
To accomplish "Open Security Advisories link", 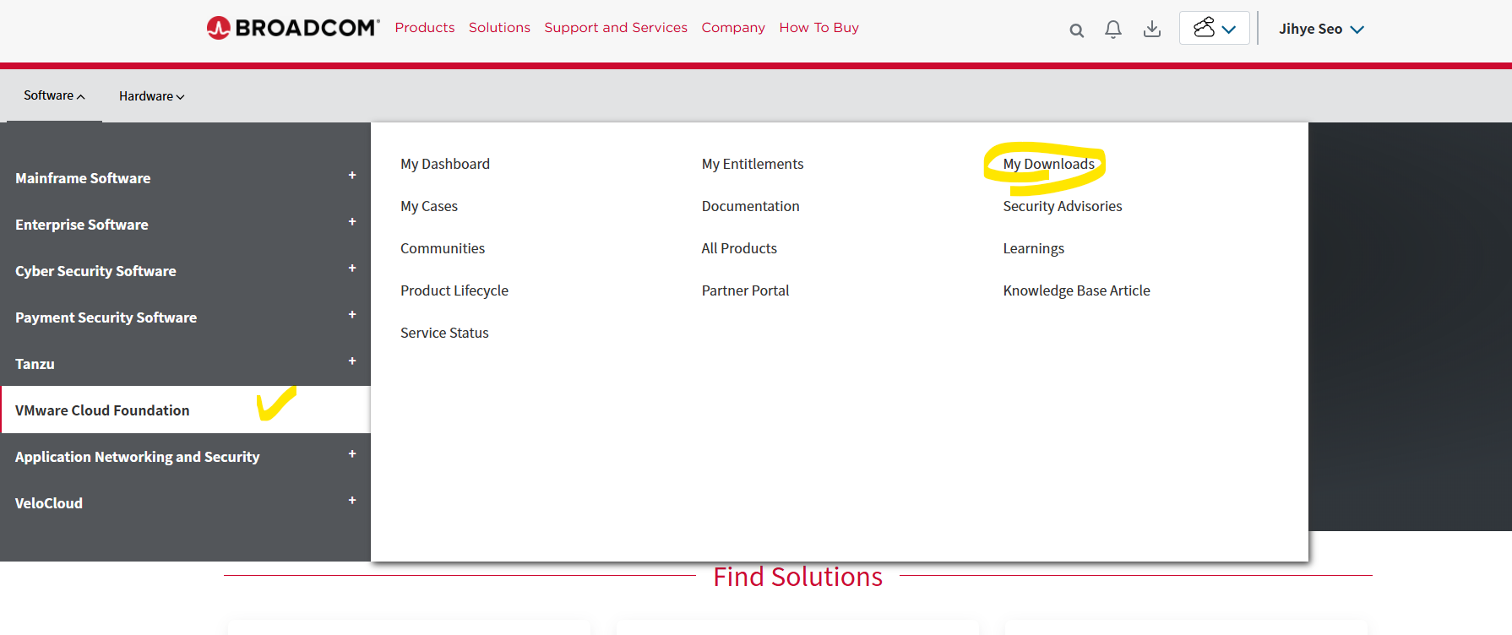I will coord(1063,206).
